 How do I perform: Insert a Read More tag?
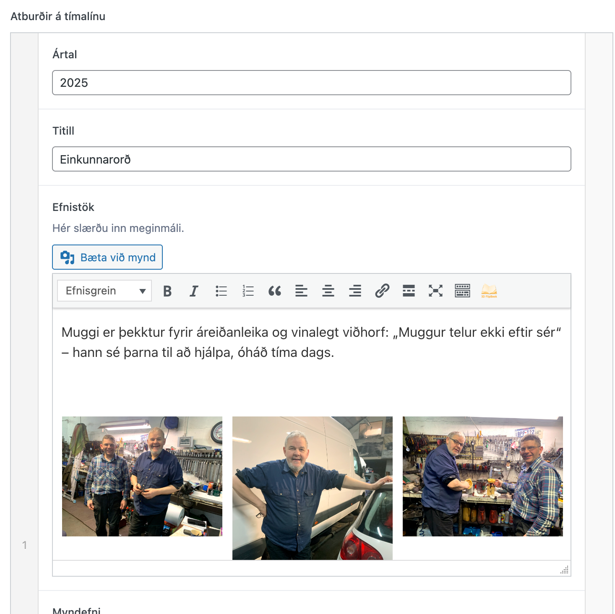(409, 291)
